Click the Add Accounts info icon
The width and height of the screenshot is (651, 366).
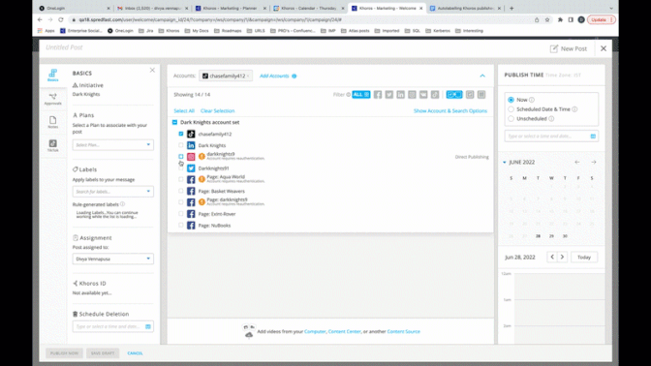tap(294, 76)
